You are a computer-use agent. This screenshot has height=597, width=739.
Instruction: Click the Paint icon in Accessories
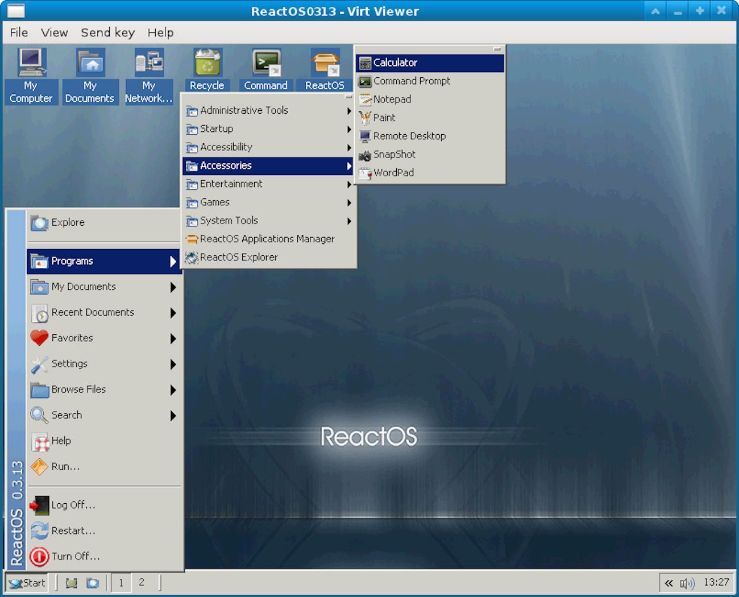(365, 118)
